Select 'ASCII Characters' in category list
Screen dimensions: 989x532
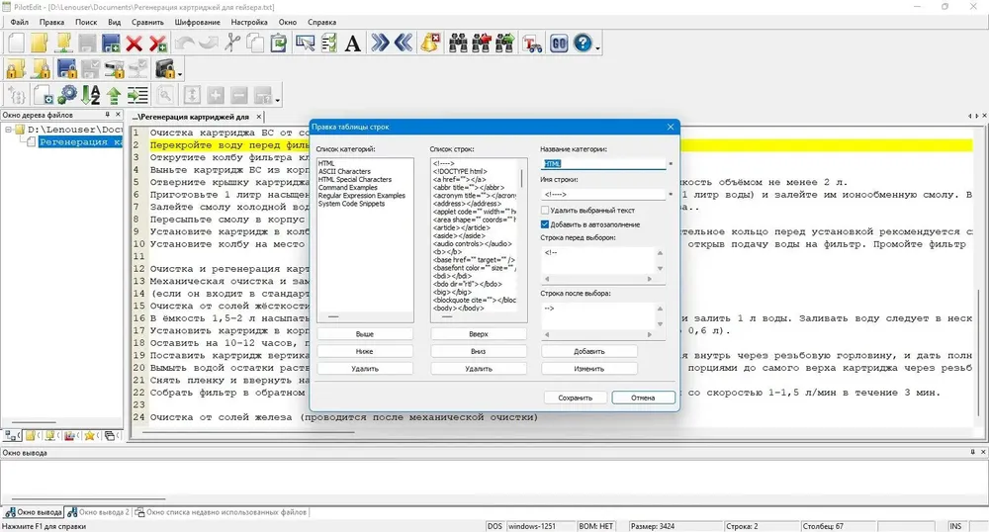pos(344,171)
